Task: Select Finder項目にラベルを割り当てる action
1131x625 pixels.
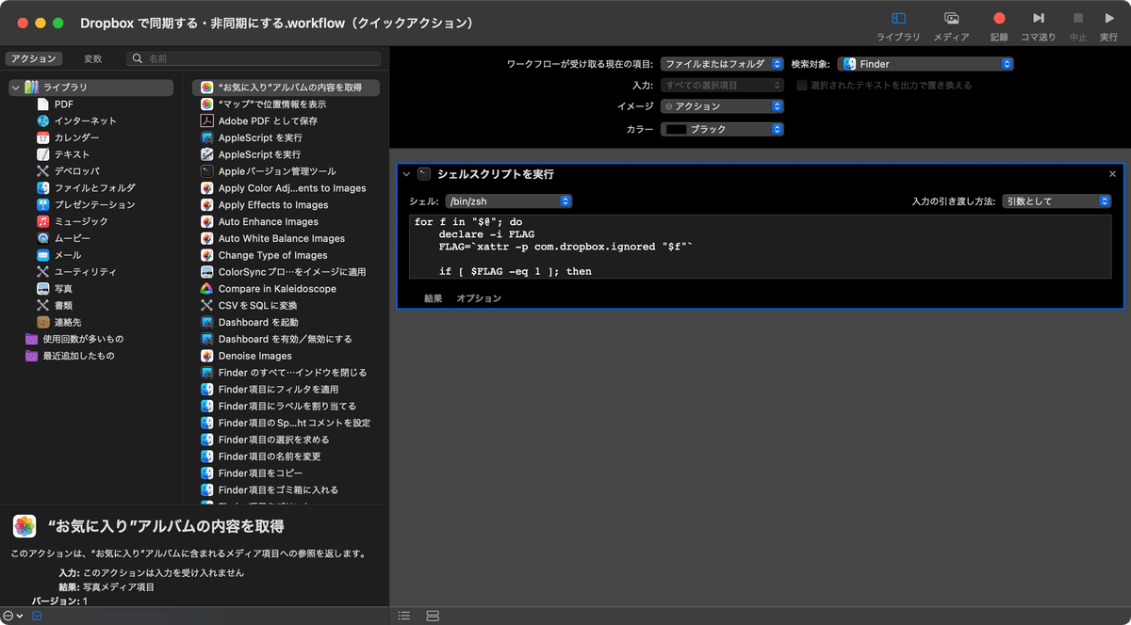Action: pyautogui.click(x=286, y=406)
